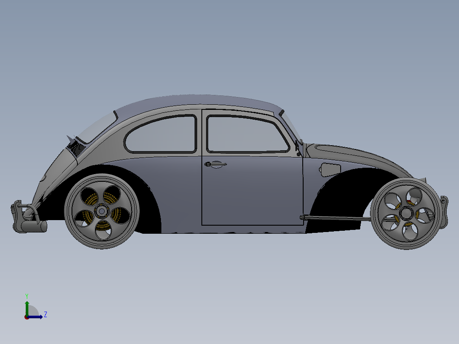Select the rear wheel with gold brake disc
Screen dimensions: 459x344
click(x=102, y=211)
